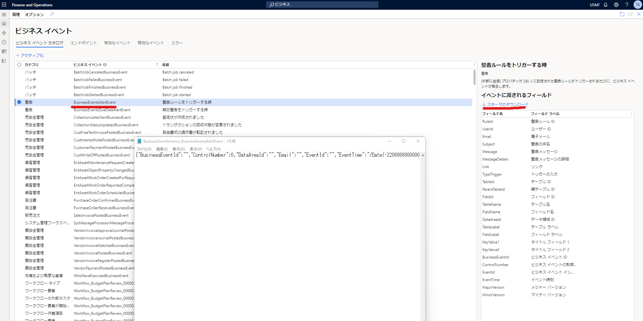
Task: Open Modules list icon in the sidebar
Action: [4, 61]
